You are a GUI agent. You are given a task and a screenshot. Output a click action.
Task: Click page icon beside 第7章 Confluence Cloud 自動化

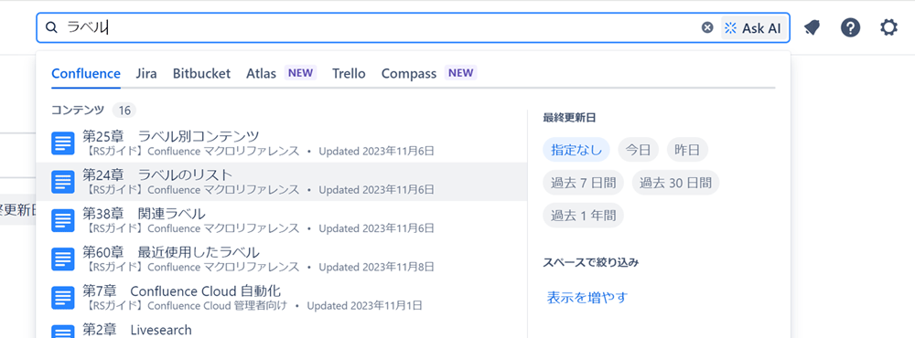tap(62, 297)
